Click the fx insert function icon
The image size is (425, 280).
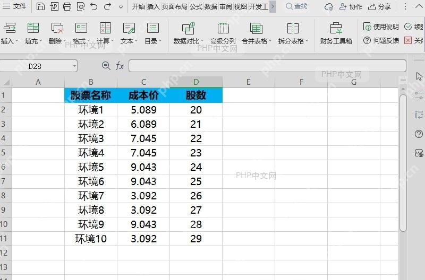tap(120, 66)
